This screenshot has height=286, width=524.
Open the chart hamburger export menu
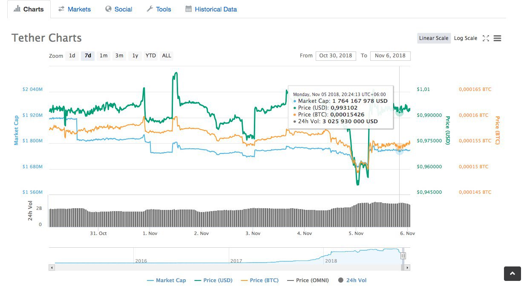pos(497,38)
